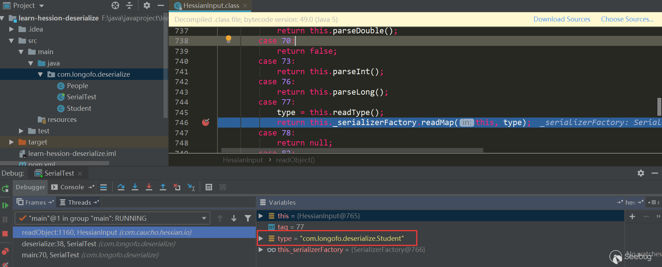Click the Step Out icon
Screen dimensions: 662x267
tap(163, 187)
